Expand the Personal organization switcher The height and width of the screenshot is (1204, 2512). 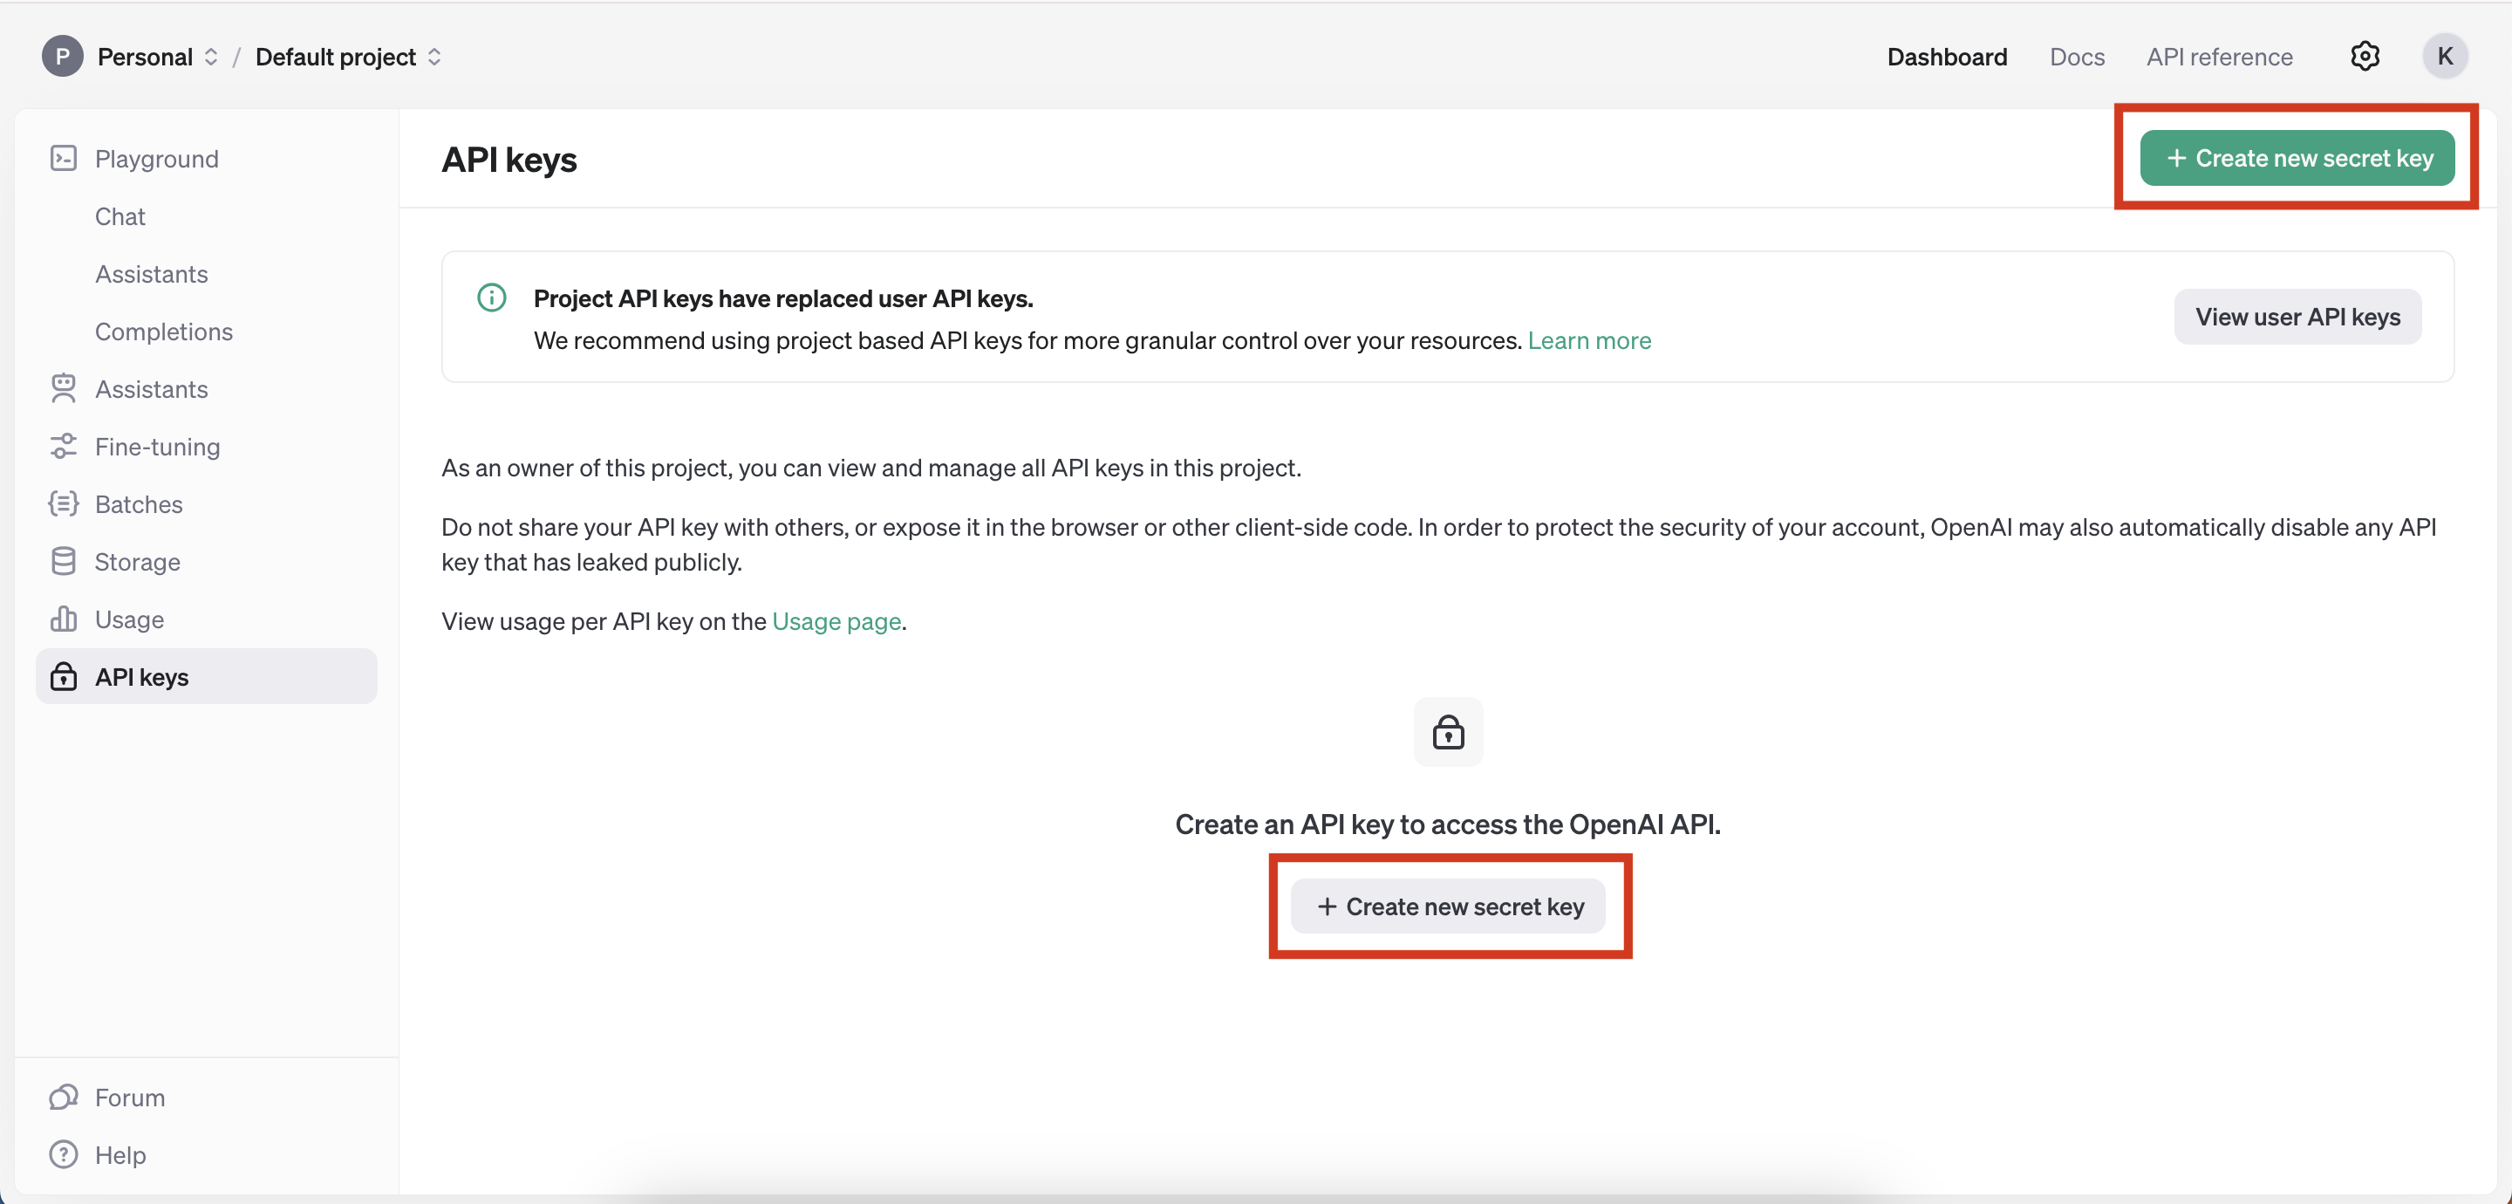pos(156,57)
